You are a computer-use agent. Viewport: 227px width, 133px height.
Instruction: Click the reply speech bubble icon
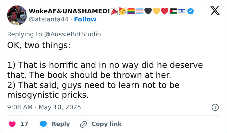[43, 124]
